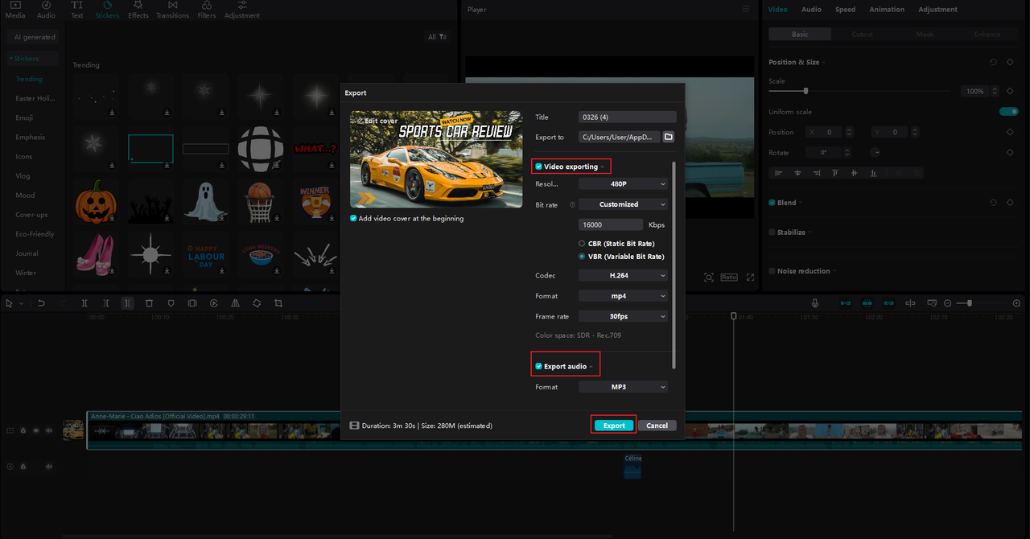Open the All filter dropdown in stickers
Screen dimensions: 1030x539
(438, 36)
